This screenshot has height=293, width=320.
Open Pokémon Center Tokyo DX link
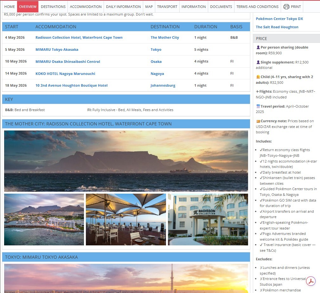click(279, 19)
